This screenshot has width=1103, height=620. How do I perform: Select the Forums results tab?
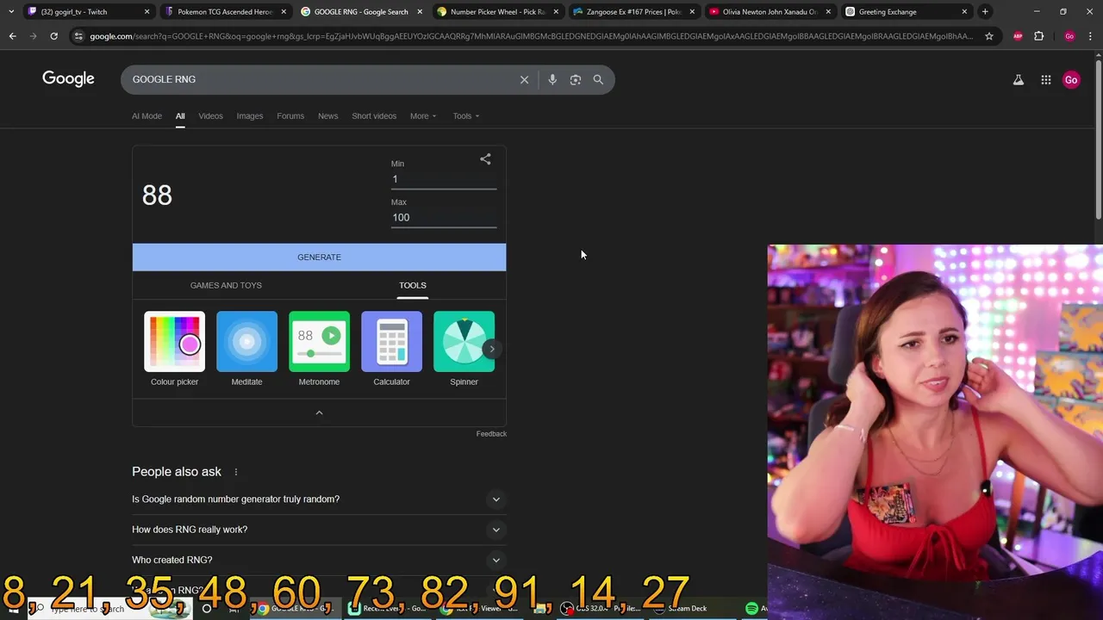point(290,116)
